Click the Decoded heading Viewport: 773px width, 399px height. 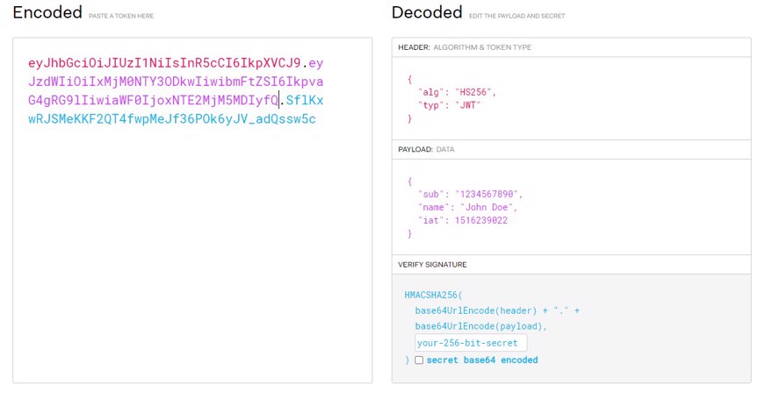tap(427, 12)
